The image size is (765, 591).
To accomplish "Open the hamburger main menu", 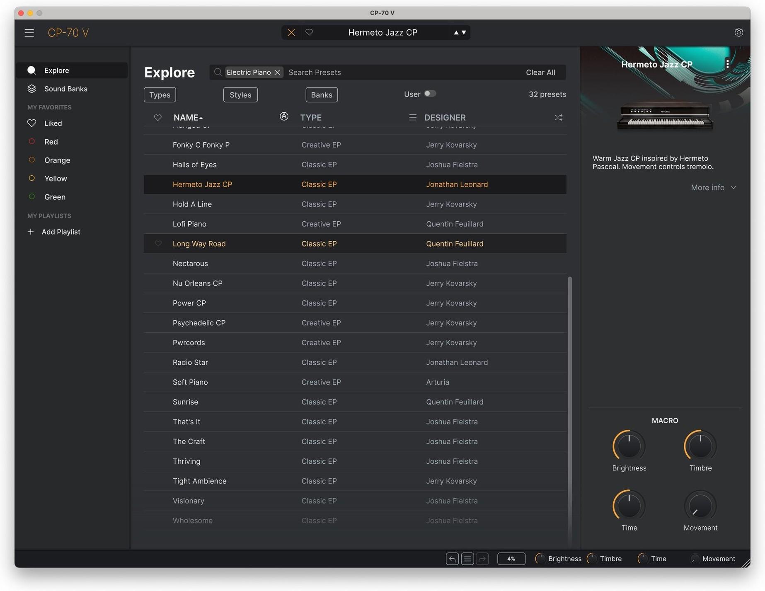I will click(x=29, y=33).
